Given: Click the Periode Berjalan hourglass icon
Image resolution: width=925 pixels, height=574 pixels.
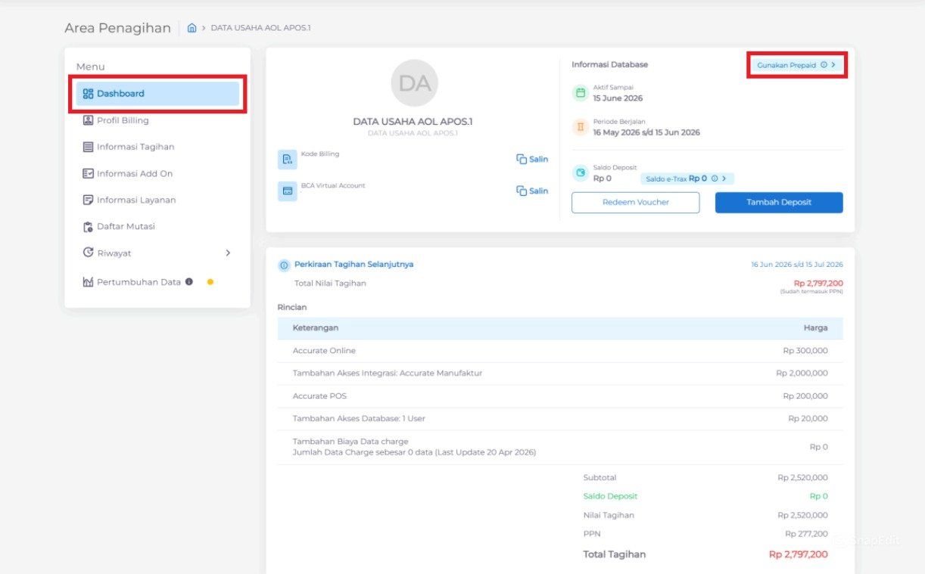Looking at the screenshot, I should pos(581,127).
